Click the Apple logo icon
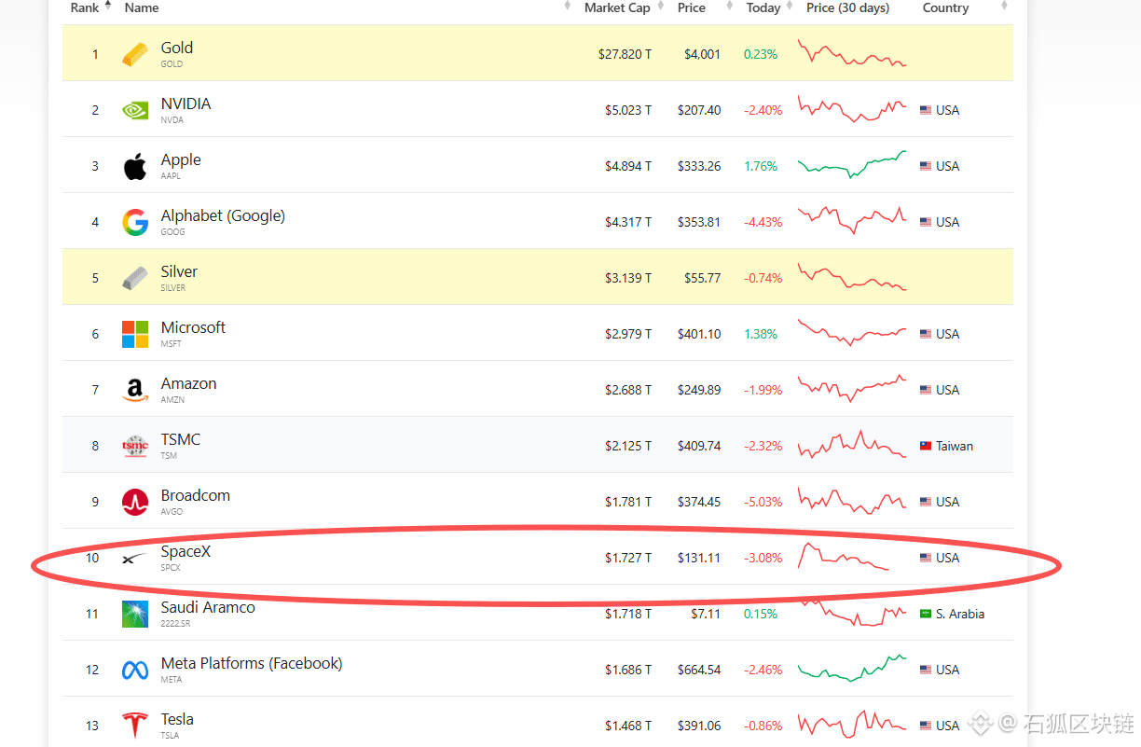Viewport: 1141px width, 747px height. pos(135,166)
